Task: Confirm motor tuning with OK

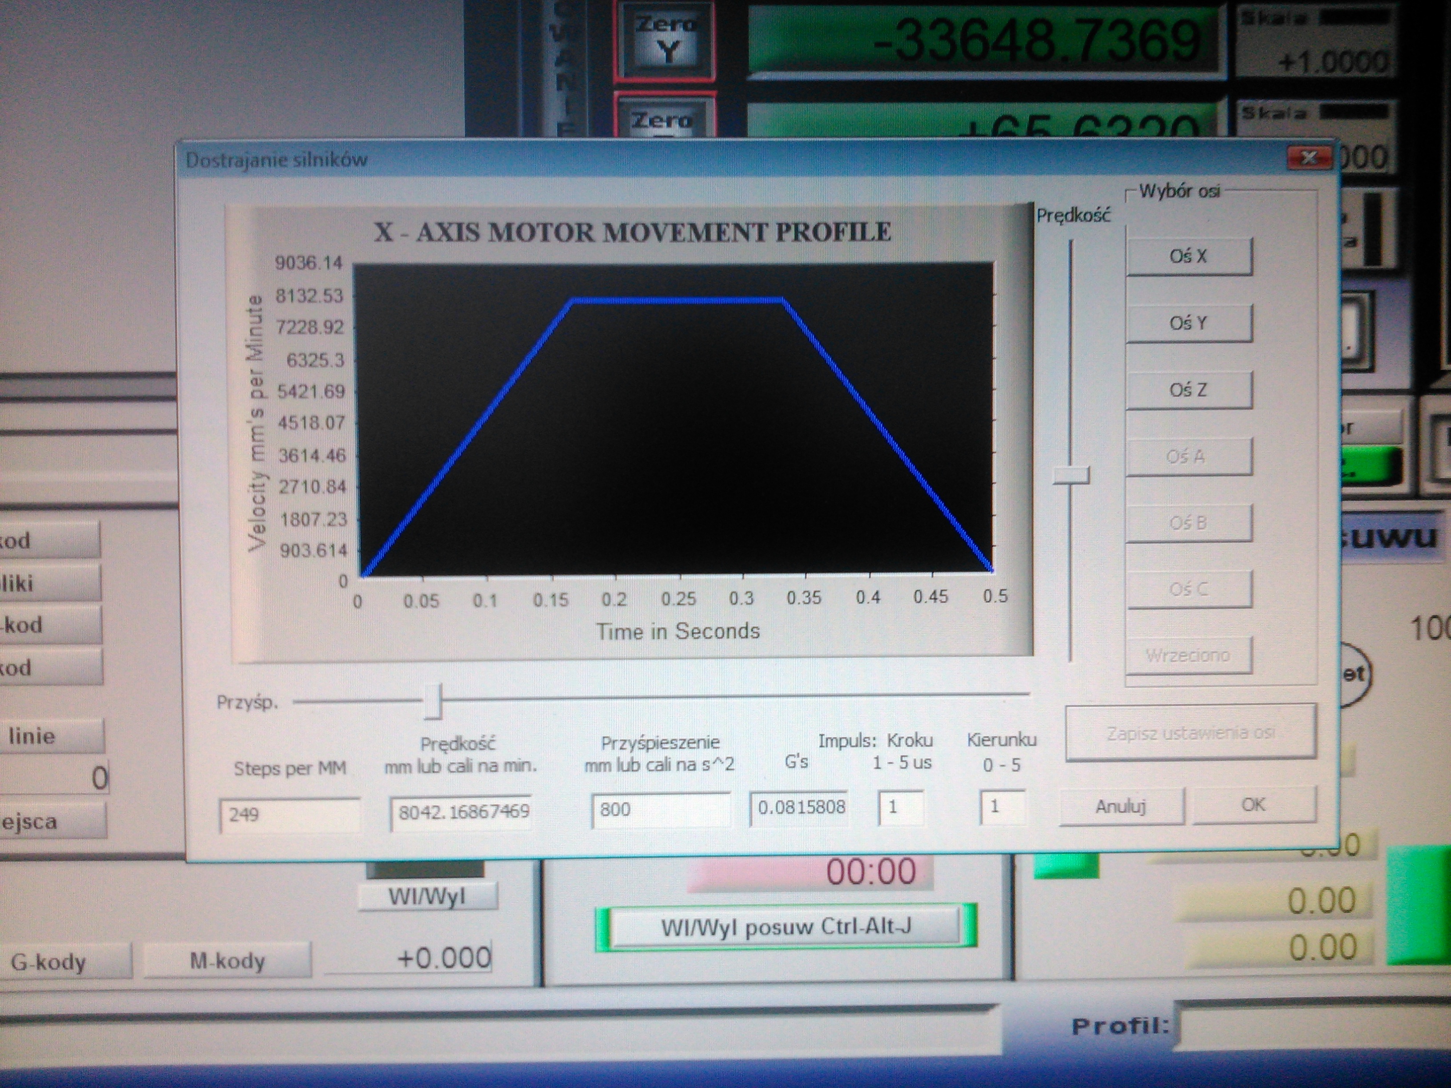Action: click(1254, 805)
